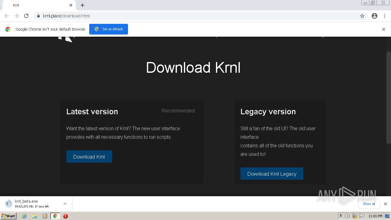Bookmark this page with the star

pyautogui.click(x=362, y=16)
